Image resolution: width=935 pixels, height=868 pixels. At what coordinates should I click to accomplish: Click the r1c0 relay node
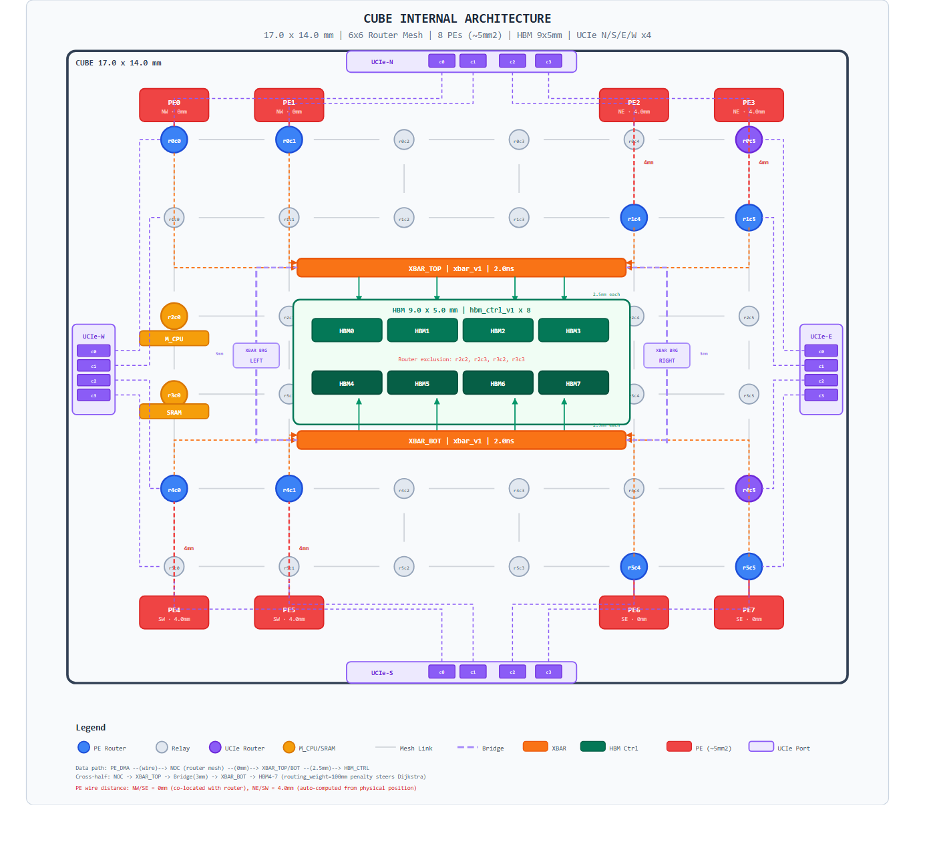[x=174, y=218]
